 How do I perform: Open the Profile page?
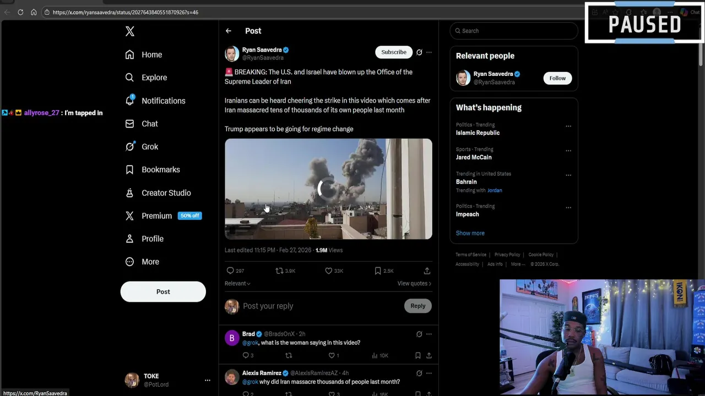click(x=144, y=239)
